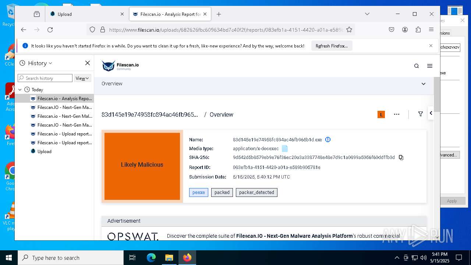Click the Apply button in background window
471x265 pixels.
pos(453,201)
